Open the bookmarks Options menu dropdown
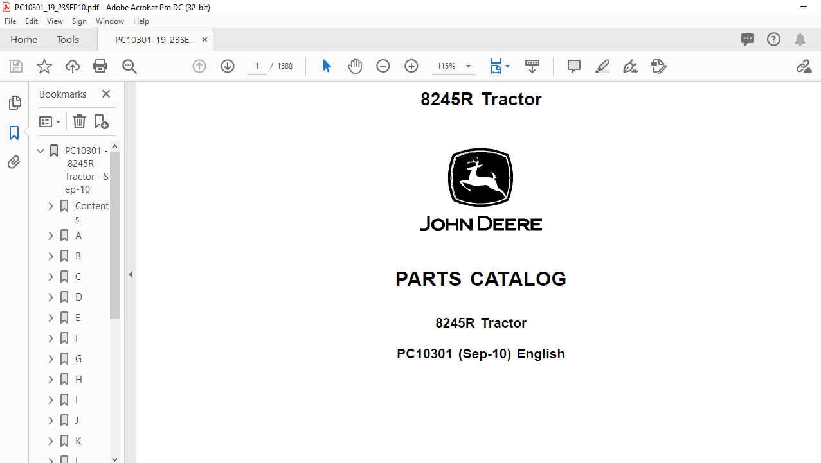821x463 pixels. pyautogui.click(x=50, y=121)
